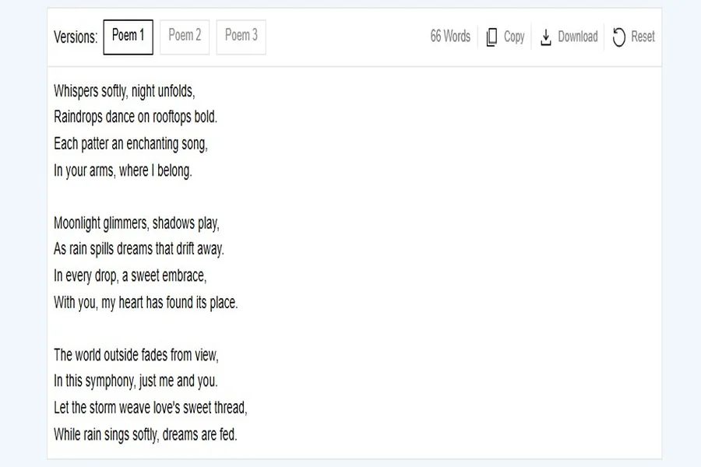Viewport: 701px width, 467px height.
Task: Click the Reset circular arrow icon
Action: coord(619,37)
